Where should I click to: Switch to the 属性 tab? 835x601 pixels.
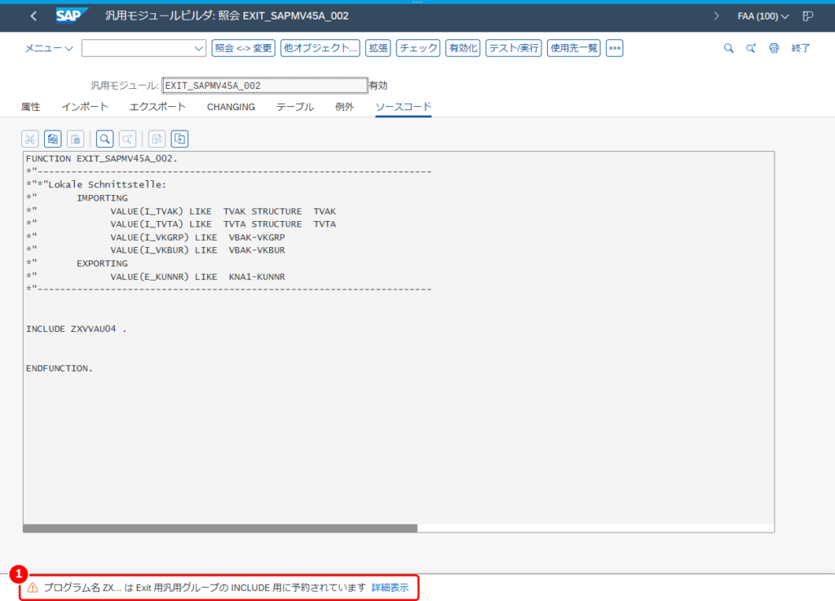[x=30, y=107]
